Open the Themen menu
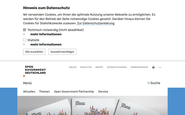This screenshot has width=185, height=115. pyautogui.click(x=44, y=91)
